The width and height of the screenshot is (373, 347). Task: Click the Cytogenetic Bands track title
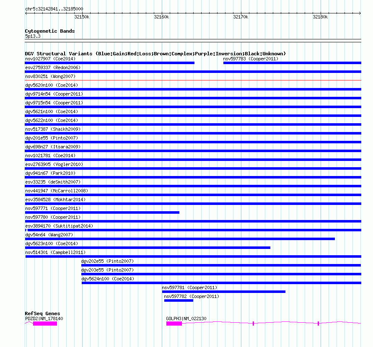pos(50,31)
